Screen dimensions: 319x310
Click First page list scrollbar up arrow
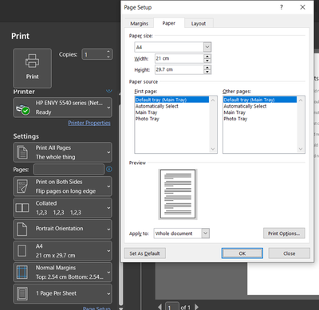(213, 100)
